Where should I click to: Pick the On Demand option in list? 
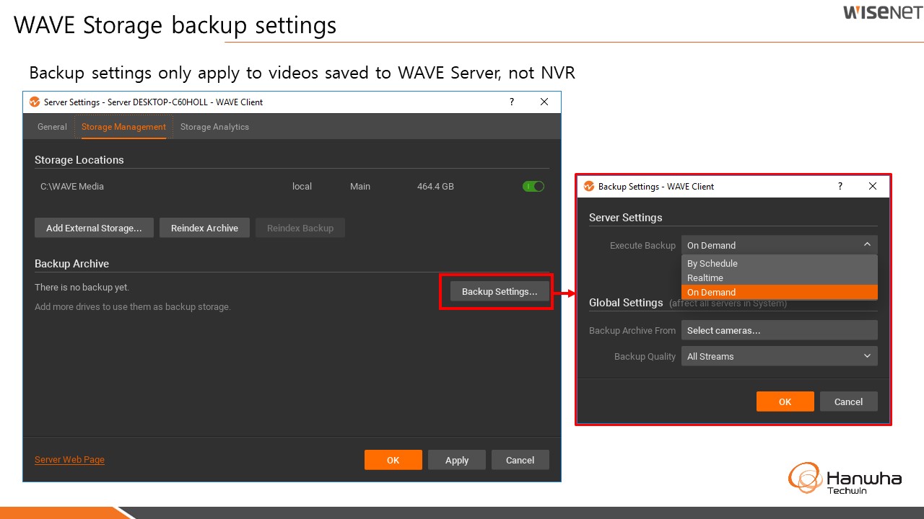tap(712, 293)
